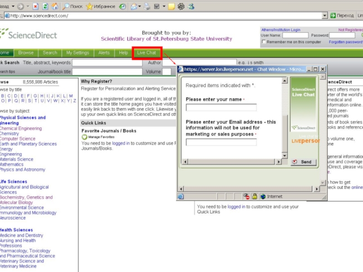Open the Medicine and Dentistry subject link

click(x=21, y=235)
